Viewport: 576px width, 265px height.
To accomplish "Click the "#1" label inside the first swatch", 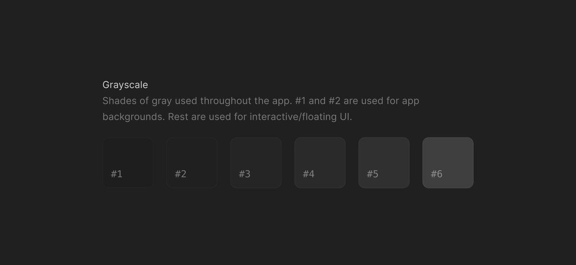I will tap(117, 174).
